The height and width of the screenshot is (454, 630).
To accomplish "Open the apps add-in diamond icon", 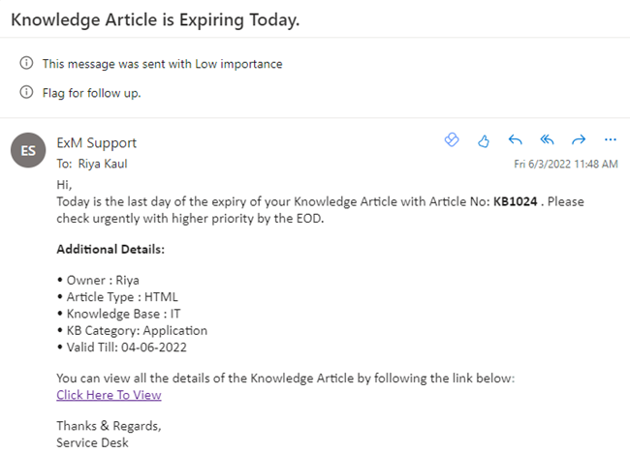I will 452,139.
